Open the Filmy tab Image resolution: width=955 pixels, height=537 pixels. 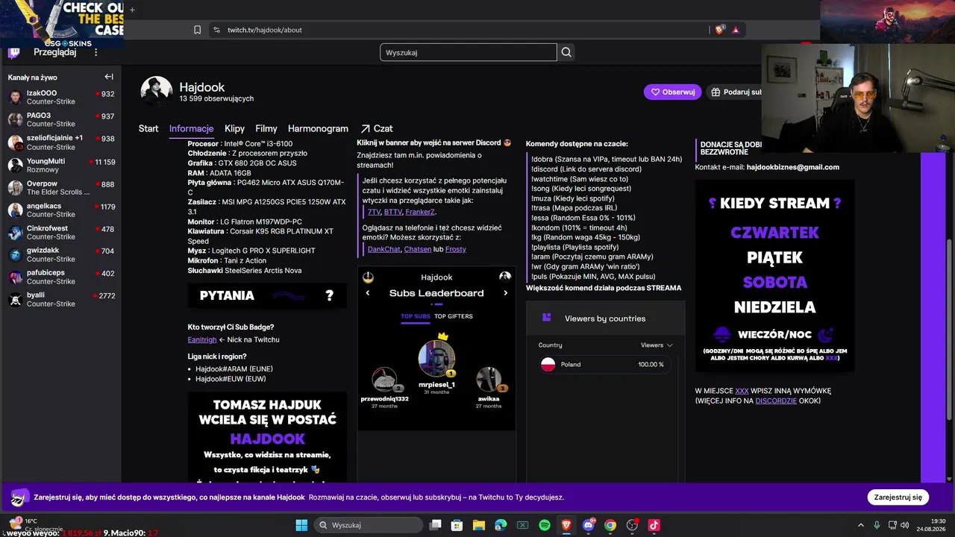pyautogui.click(x=266, y=128)
